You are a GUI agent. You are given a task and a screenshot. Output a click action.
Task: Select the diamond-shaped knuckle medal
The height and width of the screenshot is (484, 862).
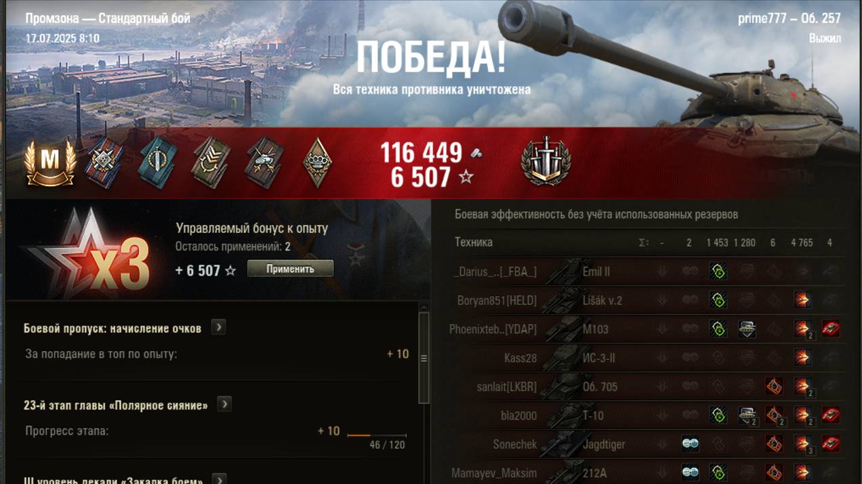[316, 162]
